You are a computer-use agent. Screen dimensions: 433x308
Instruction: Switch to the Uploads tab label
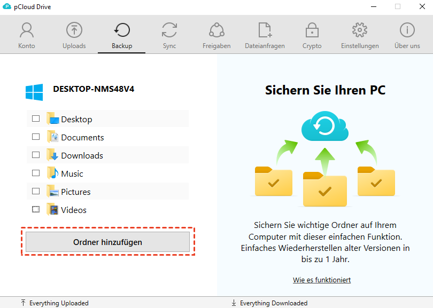tap(74, 46)
